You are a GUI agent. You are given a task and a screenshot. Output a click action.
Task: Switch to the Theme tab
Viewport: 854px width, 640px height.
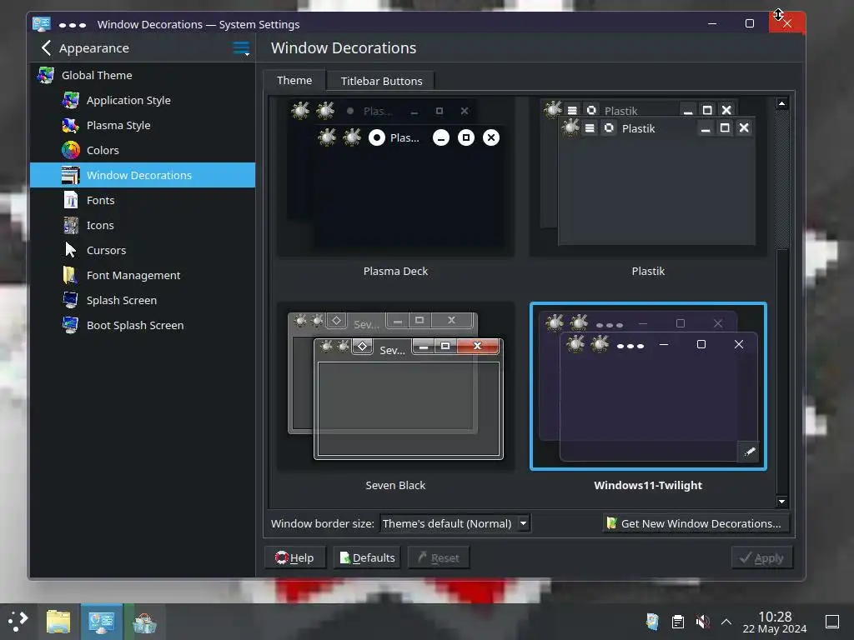[x=294, y=81]
